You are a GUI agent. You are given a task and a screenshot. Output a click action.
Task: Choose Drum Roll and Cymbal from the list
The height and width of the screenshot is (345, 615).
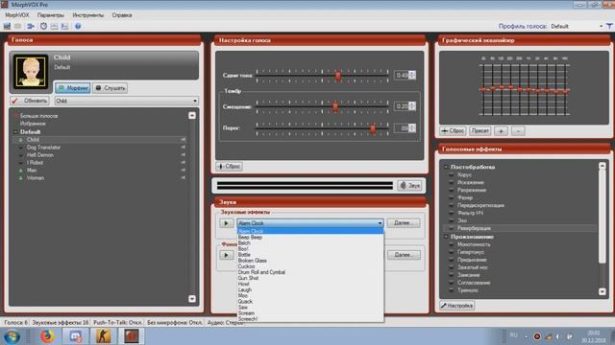(x=261, y=272)
